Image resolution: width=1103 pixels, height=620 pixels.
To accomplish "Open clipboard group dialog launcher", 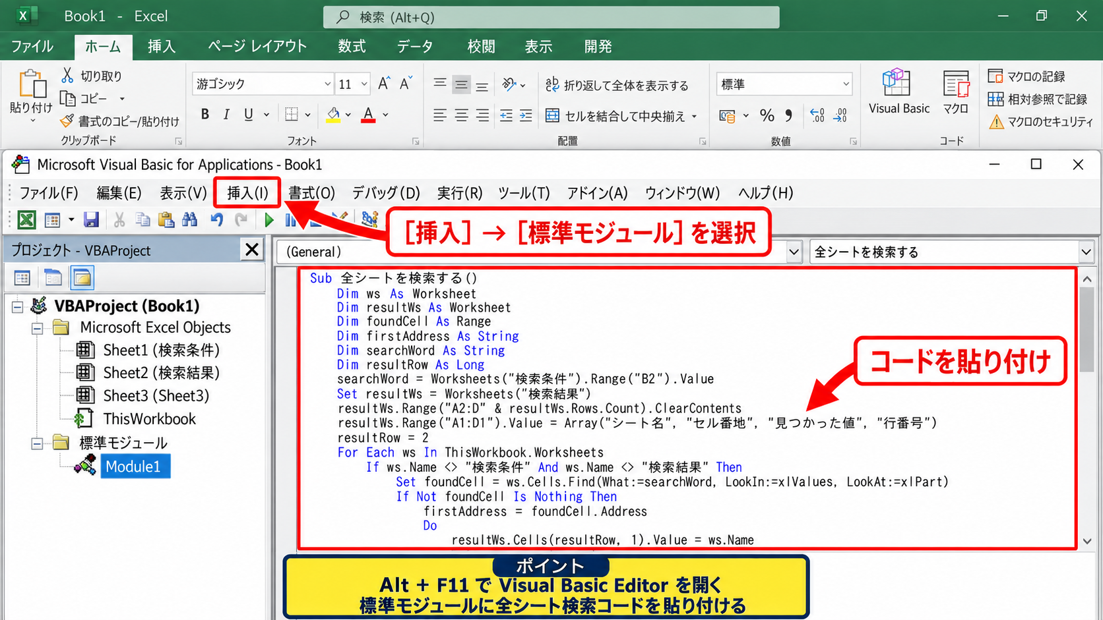I will pyautogui.click(x=178, y=141).
